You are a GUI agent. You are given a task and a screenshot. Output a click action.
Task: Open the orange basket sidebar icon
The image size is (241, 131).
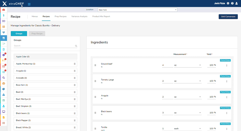point(4,83)
